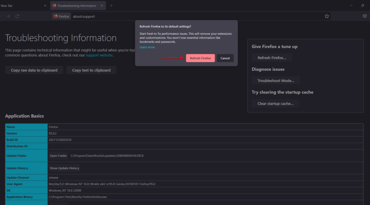Close the Troubleshooting Information tab
The height and width of the screenshot is (205, 370).
pyautogui.click(x=102, y=6)
